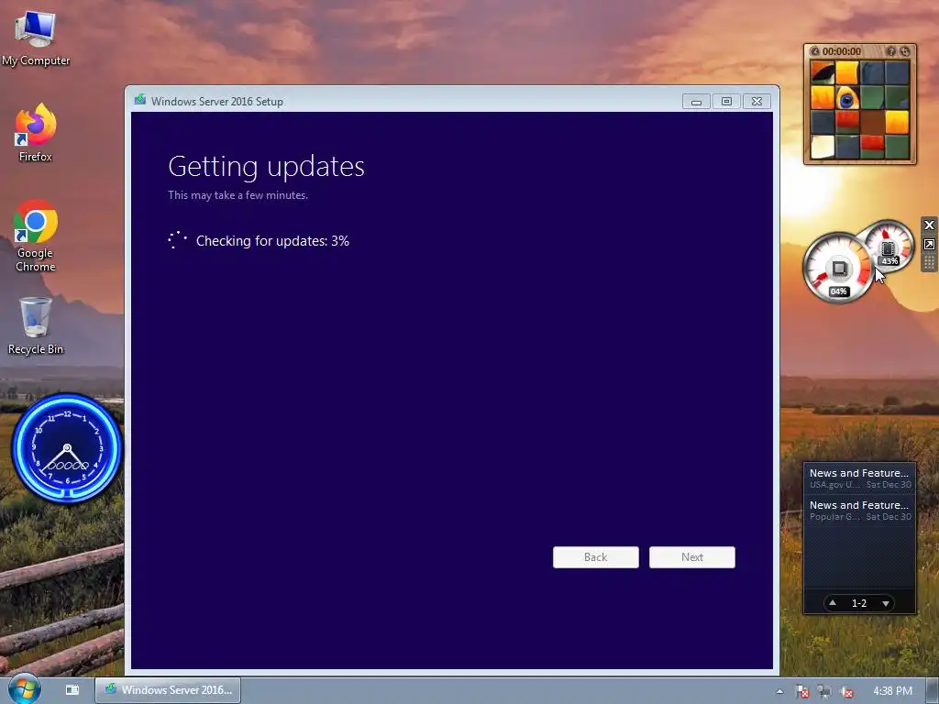Screen dimensions: 939x704
Task: Click the Getting updates heading
Action: coord(266,167)
